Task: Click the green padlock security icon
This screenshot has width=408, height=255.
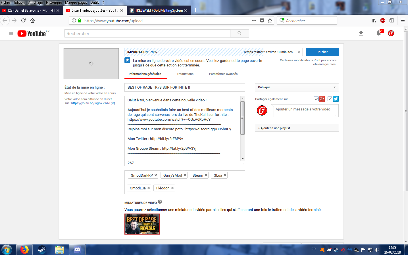Action: 80,20
